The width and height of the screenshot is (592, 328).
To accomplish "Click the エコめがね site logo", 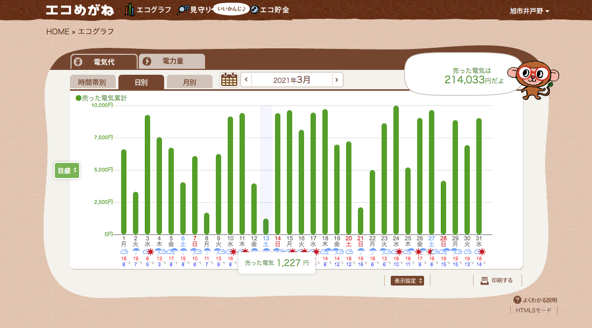I will point(81,10).
